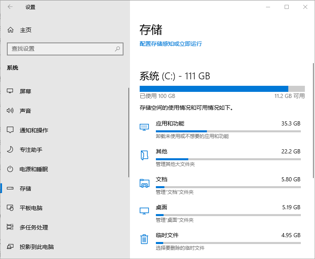Click the 声音 speaker icon in sidebar
The height and width of the screenshot is (259, 315).
coord(10,110)
